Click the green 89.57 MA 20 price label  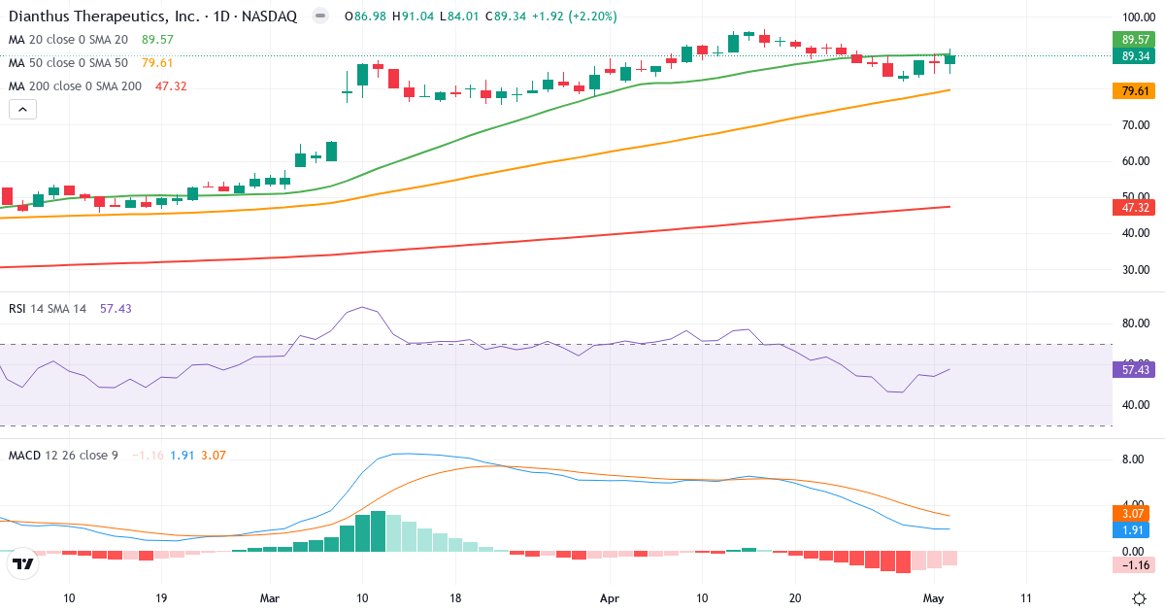point(1136,40)
